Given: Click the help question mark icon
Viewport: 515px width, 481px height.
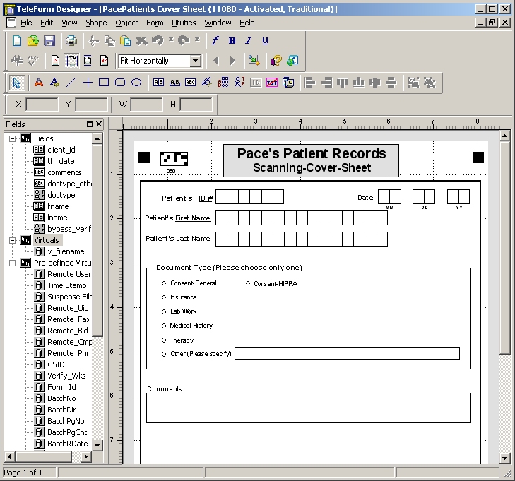Looking at the screenshot, I should [x=276, y=61].
